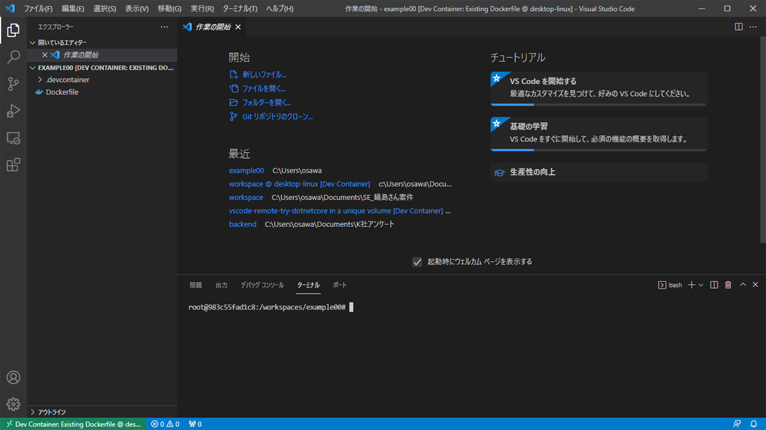This screenshot has width=766, height=430.
Task: Open 基礎の学習 tutorial card
Action: 599,134
